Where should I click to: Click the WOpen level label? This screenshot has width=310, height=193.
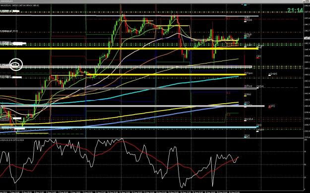[x=248, y=73]
